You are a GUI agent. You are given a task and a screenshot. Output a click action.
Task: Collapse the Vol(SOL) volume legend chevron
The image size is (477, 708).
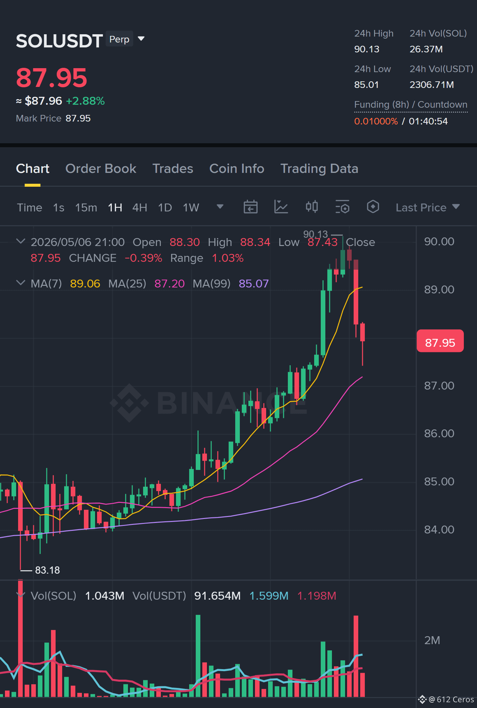click(x=21, y=595)
